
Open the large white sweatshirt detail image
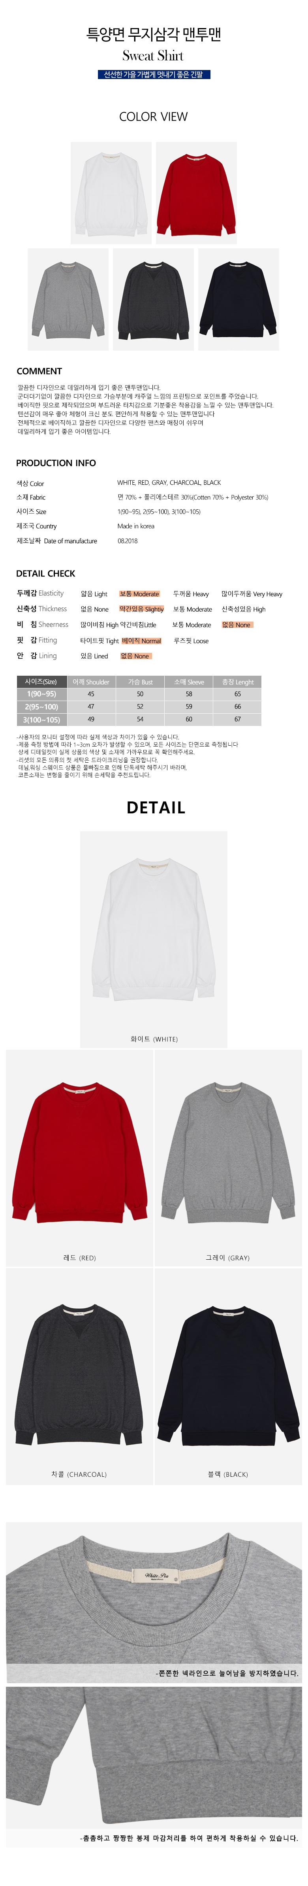pos(154,939)
